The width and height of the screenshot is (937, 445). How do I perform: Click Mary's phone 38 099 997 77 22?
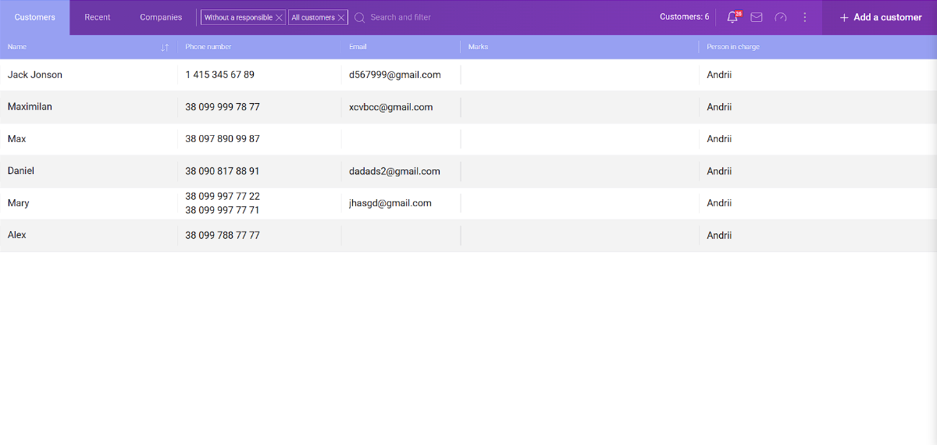click(223, 197)
